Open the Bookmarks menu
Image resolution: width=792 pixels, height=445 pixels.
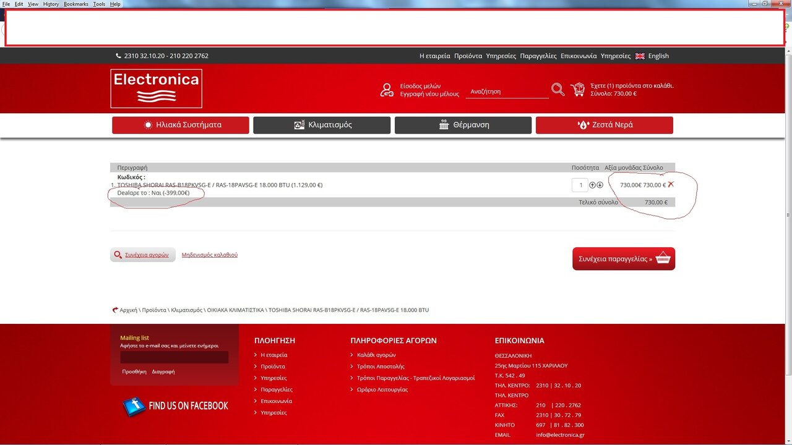pos(77,4)
